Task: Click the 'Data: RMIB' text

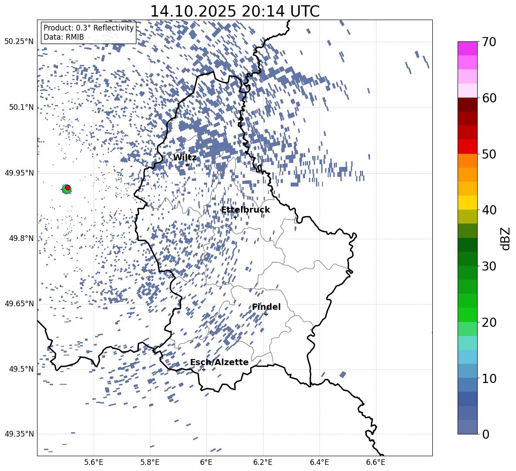Action: click(x=64, y=37)
